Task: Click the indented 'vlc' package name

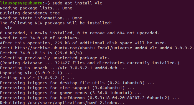Action: (9, 28)
